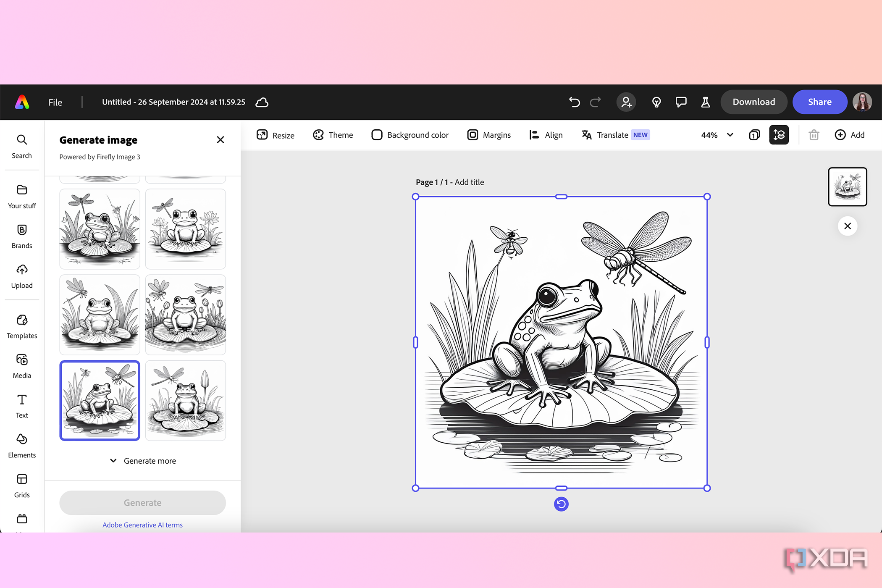Open the Elements panel

point(22,446)
